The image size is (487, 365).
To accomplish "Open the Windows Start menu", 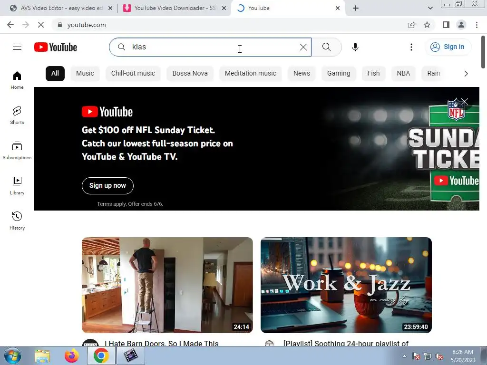I will pos(13,355).
